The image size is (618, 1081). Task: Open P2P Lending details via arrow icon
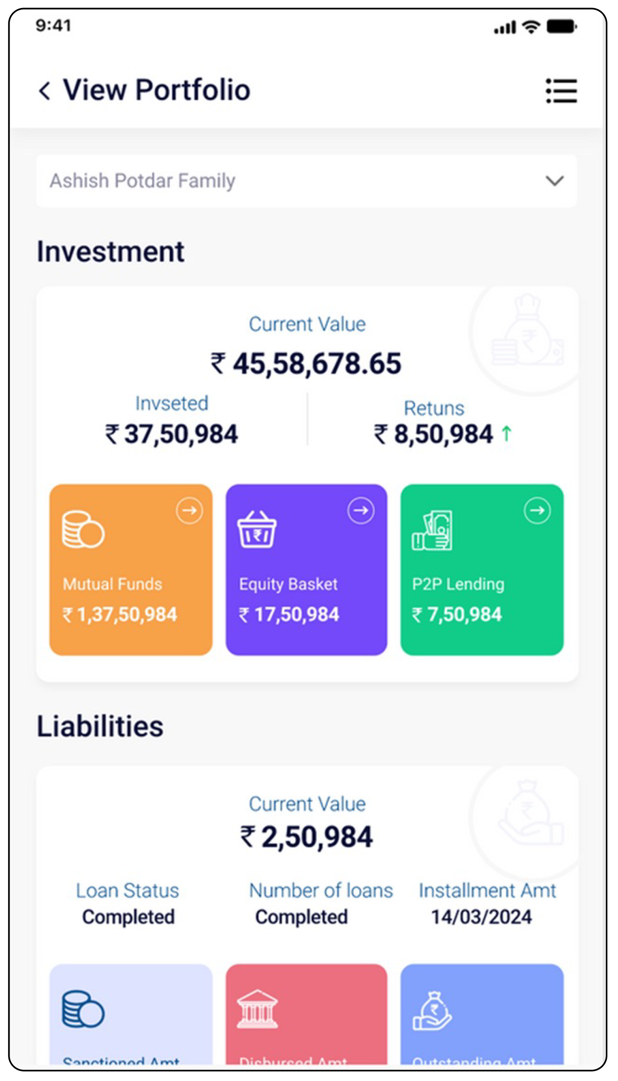pos(537,510)
